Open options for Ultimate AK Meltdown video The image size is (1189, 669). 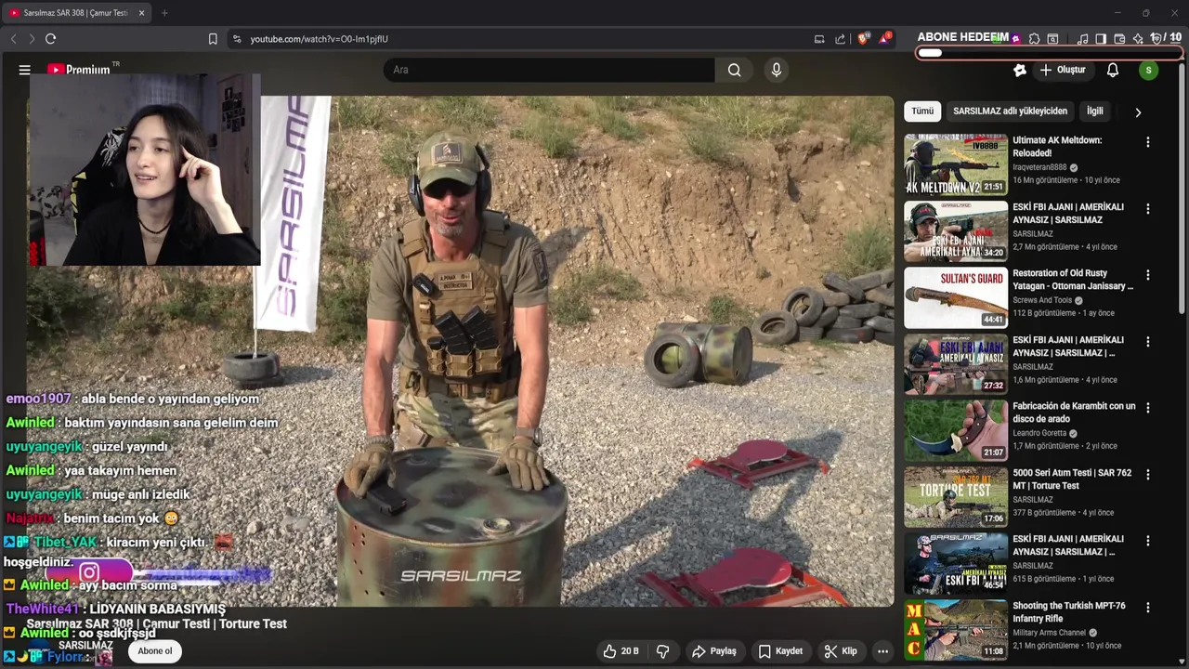(1148, 142)
